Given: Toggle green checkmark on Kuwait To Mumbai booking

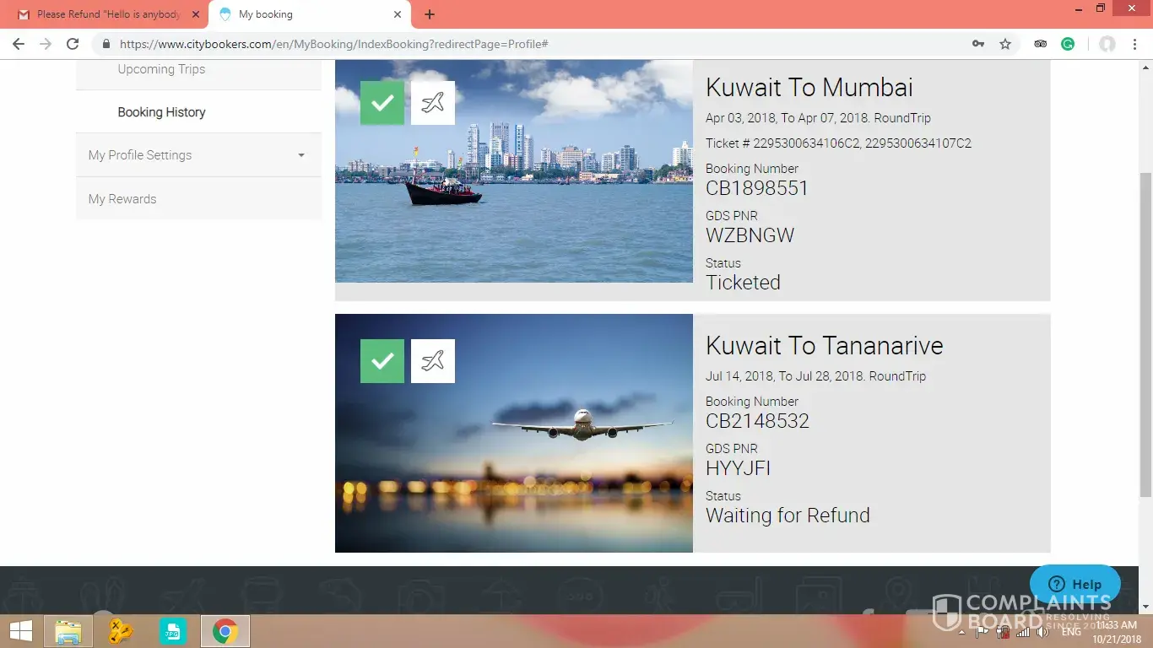Looking at the screenshot, I should tap(382, 103).
